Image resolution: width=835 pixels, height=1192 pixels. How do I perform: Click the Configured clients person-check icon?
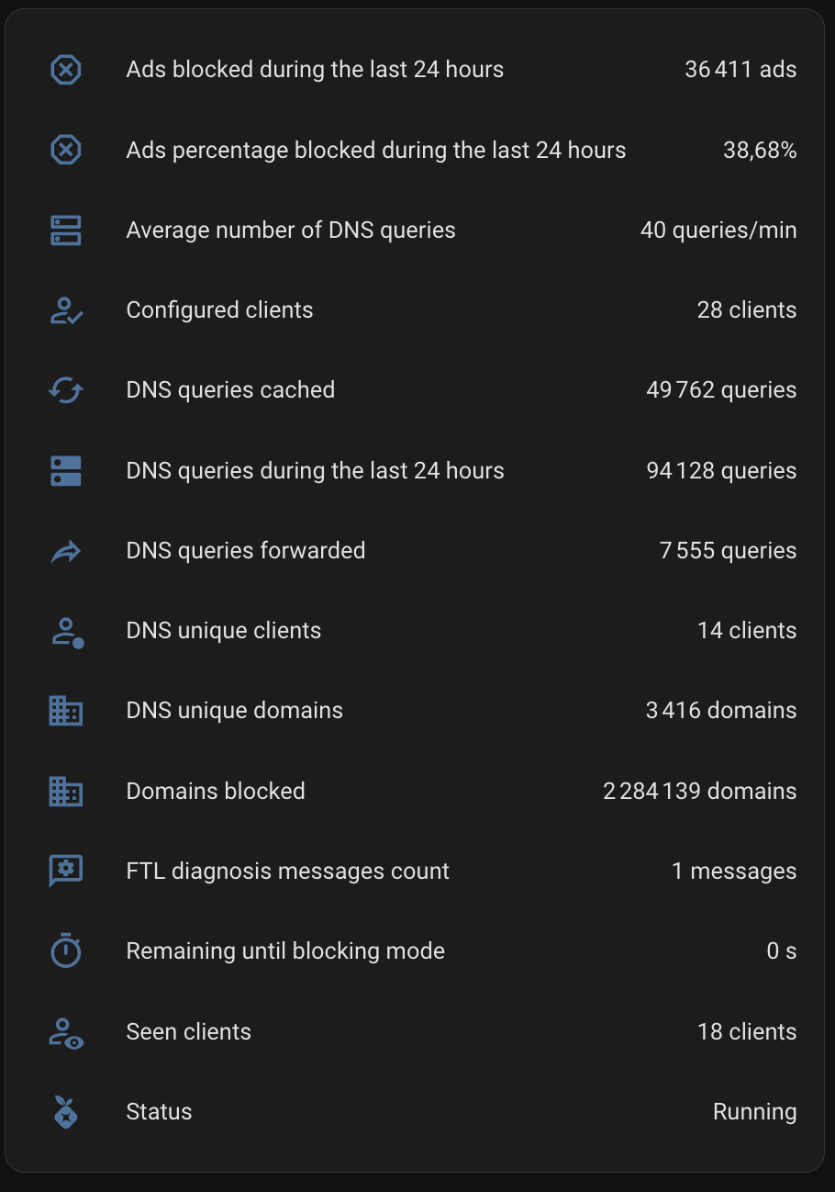tap(65, 310)
